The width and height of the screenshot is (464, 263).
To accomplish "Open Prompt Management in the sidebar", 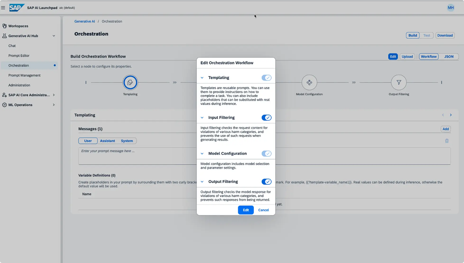I will [24, 75].
